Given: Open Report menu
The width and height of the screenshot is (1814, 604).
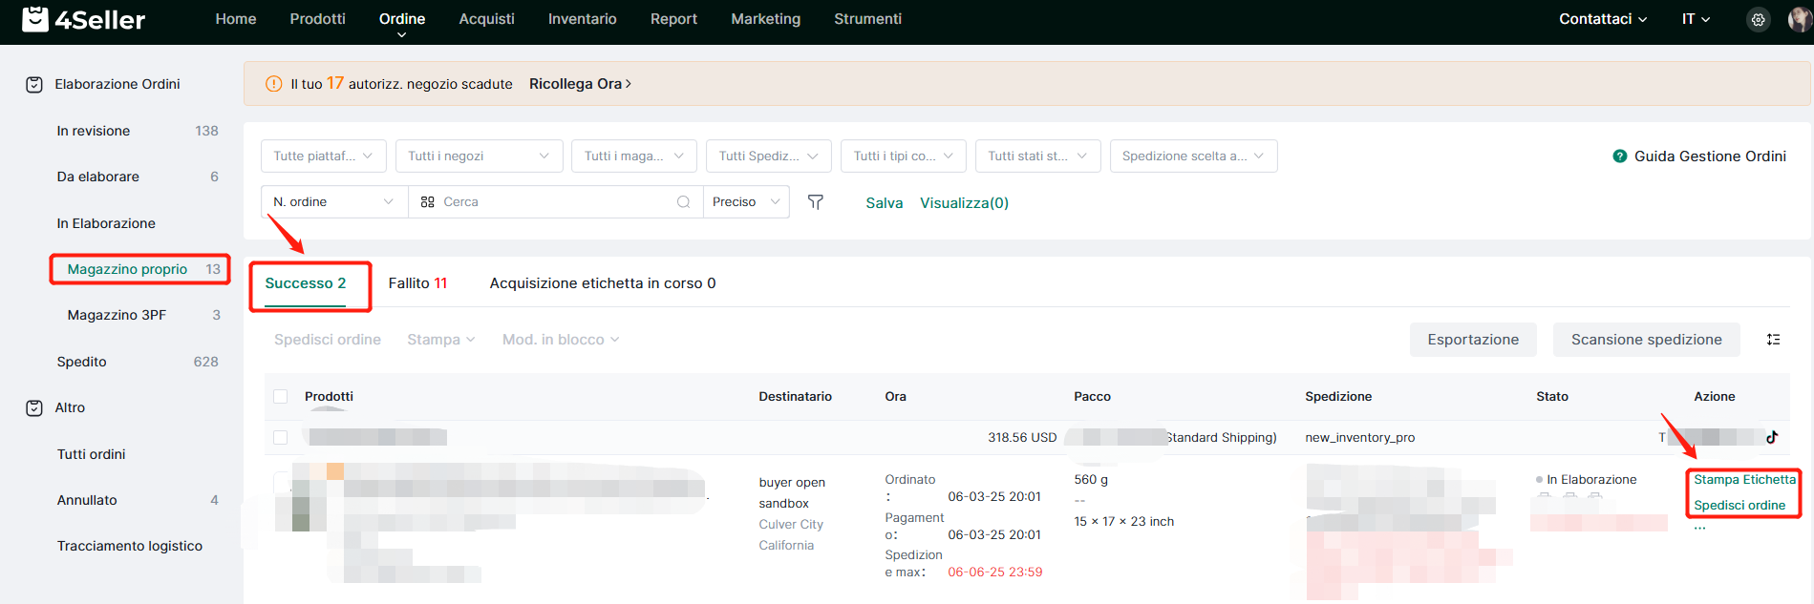Looking at the screenshot, I should 673,19.
